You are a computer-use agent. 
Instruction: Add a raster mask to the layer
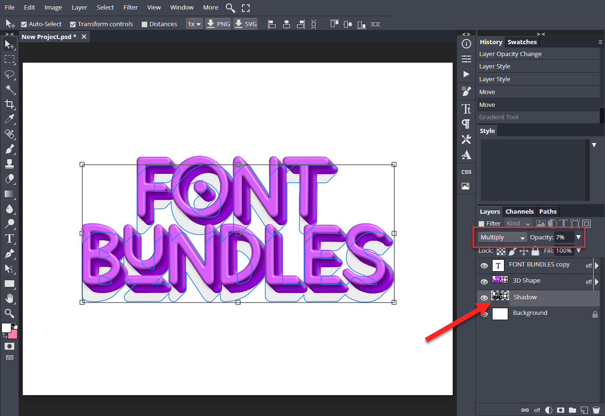pyautogui.click(x=561, y=410)
